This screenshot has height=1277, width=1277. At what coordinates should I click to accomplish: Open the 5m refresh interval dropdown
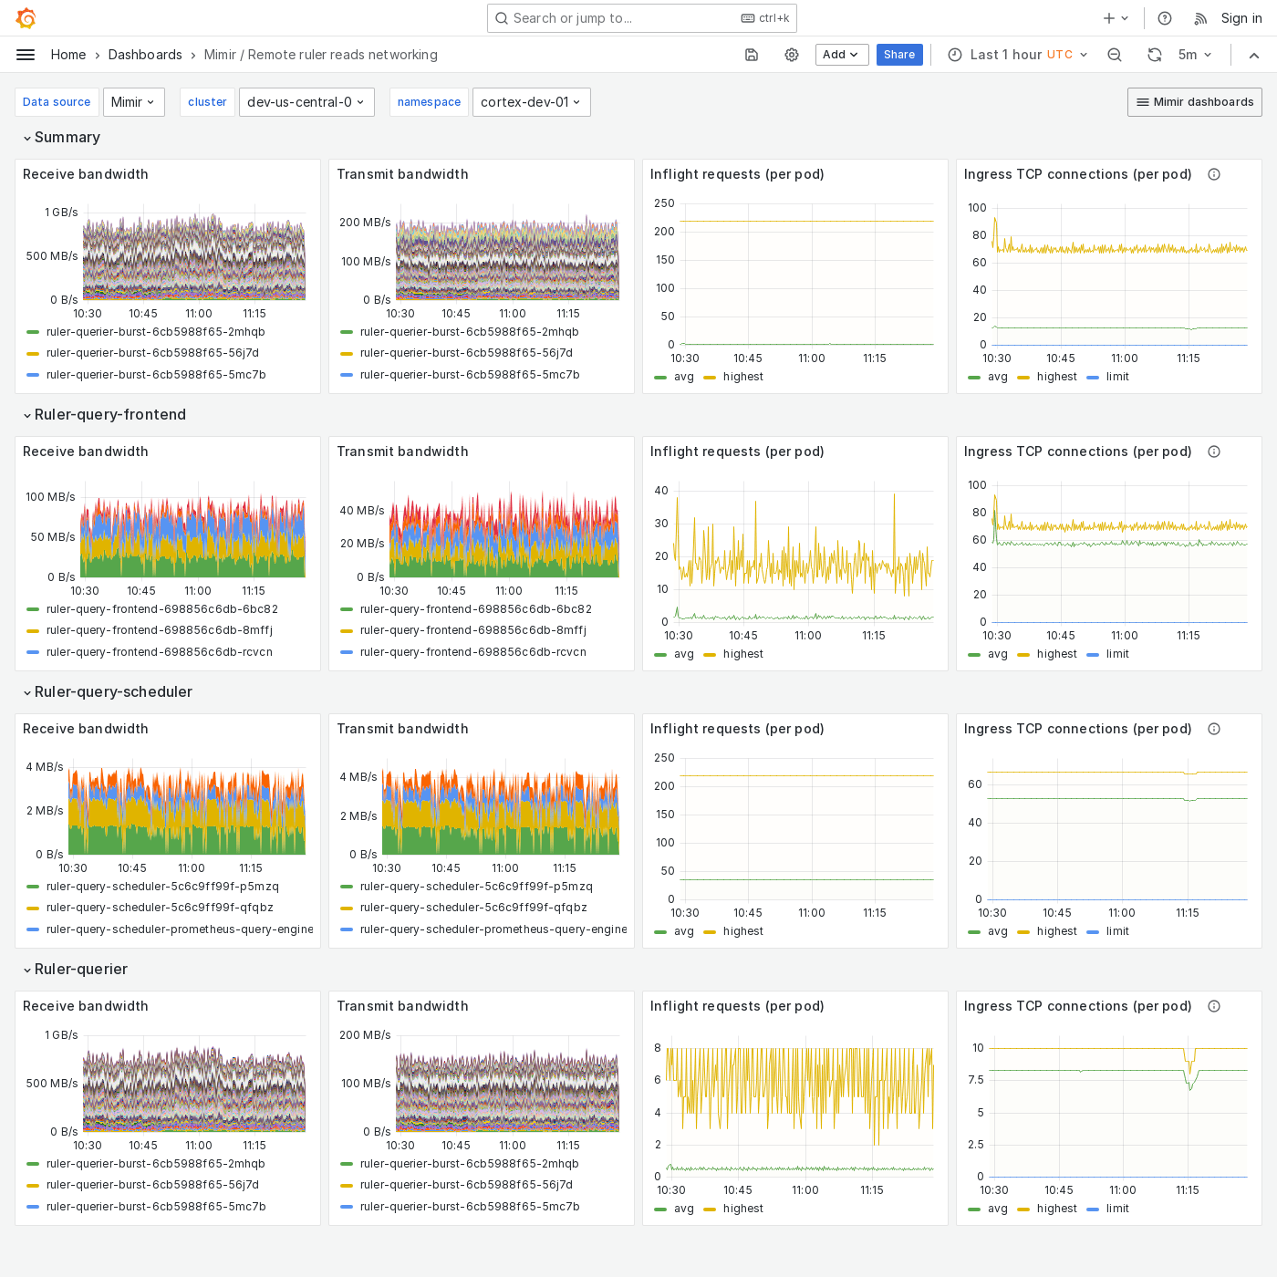click(x=1195, y=55)
